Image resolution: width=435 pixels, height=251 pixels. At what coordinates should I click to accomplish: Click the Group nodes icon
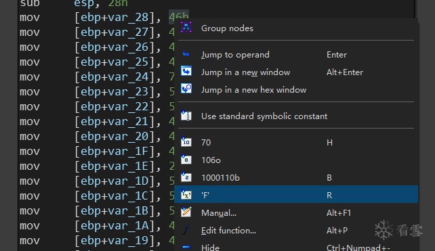click(x=186, y=28)
